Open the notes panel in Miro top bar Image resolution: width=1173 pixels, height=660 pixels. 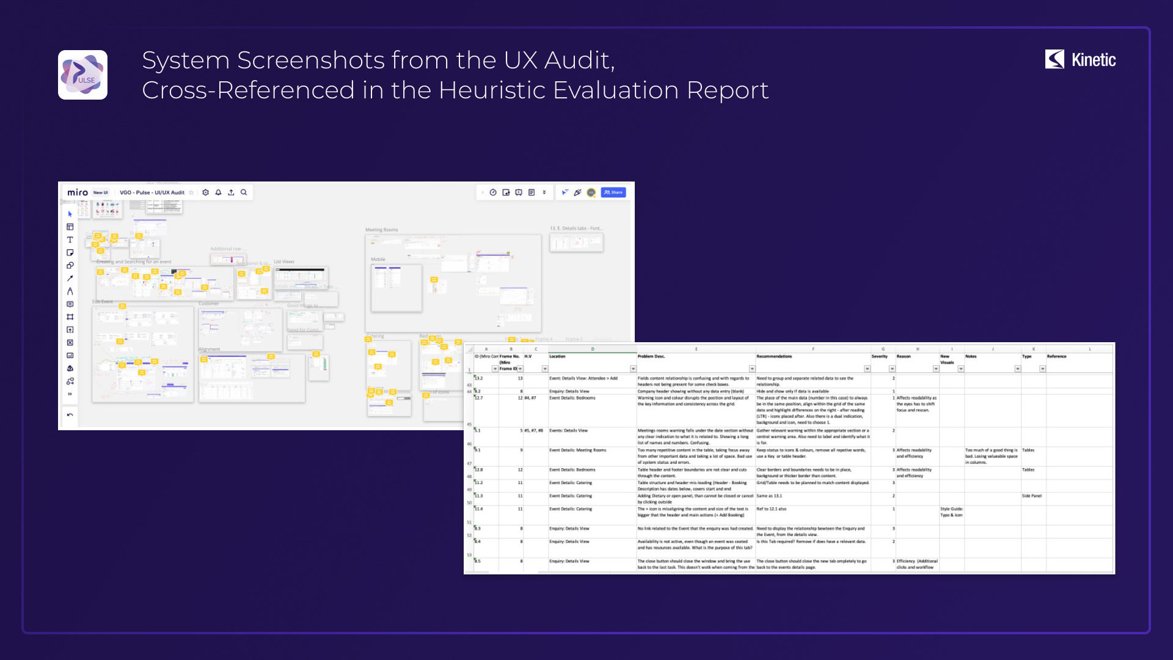point(532,193)
